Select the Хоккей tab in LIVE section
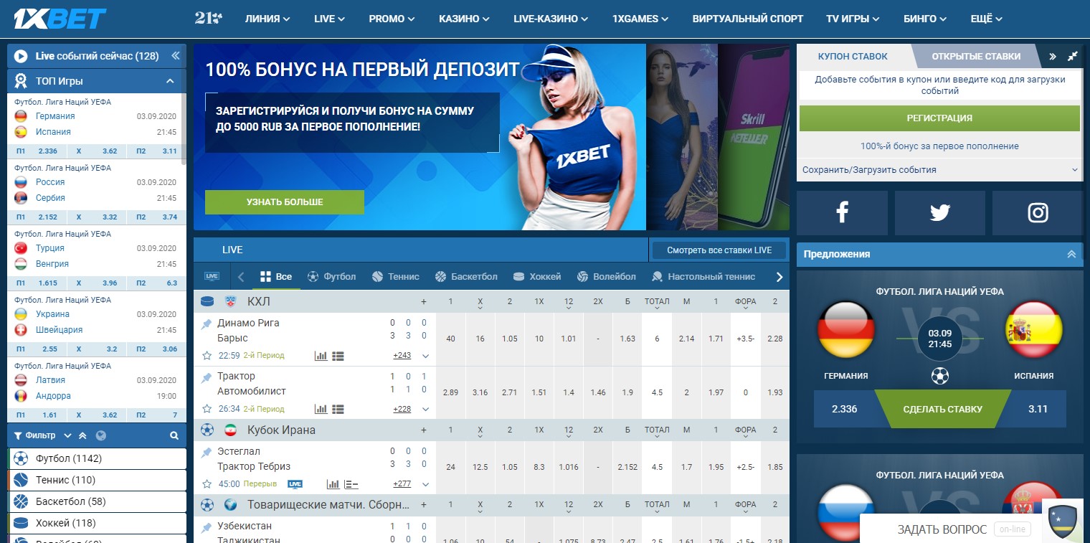The image size is (1090, 543). (537, 276)
